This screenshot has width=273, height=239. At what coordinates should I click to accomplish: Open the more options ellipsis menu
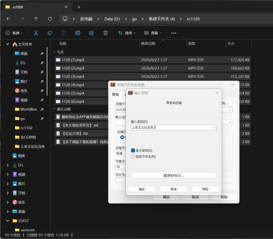click(x=174, y=33)
